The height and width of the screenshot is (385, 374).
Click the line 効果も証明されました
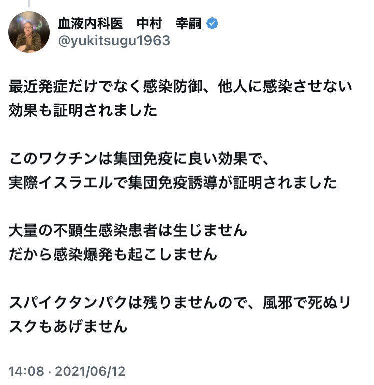[83, 111]
